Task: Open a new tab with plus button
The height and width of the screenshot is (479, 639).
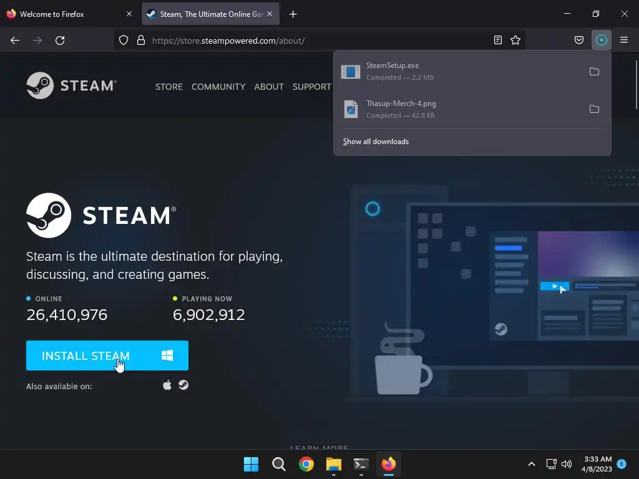Action: (293, 14)
